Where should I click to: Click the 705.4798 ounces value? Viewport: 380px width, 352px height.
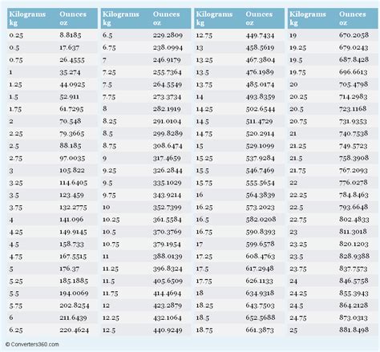tap(354, 84)
